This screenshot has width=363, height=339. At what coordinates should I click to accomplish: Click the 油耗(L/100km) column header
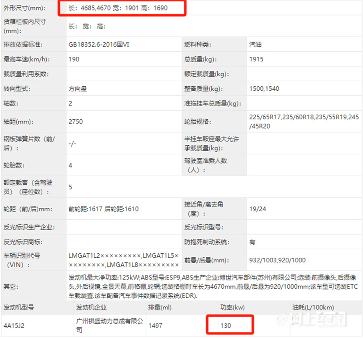[x=313, y=307]
